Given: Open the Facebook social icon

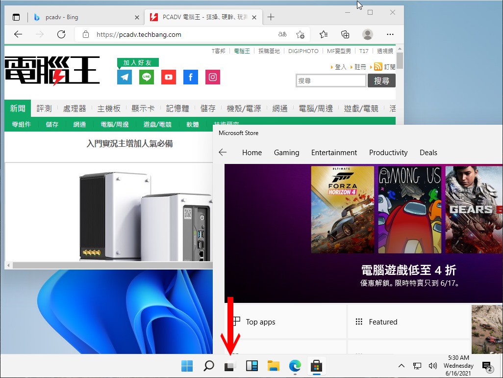Looking at the screenshot, I should click(x=191, y=77).
